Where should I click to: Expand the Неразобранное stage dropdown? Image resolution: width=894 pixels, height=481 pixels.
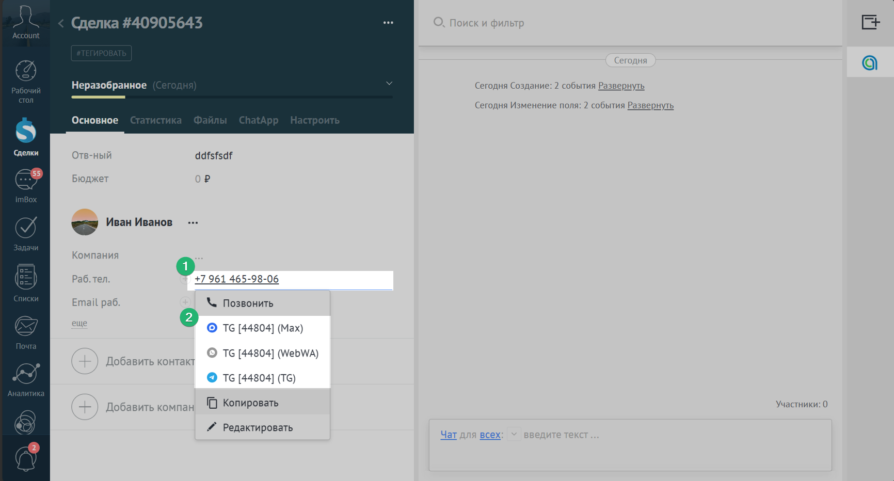pyautogui.click(x=389, y=84)
